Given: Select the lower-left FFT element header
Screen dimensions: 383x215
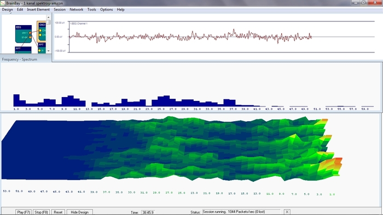Looking at the screenshot, I should (23, 49).
